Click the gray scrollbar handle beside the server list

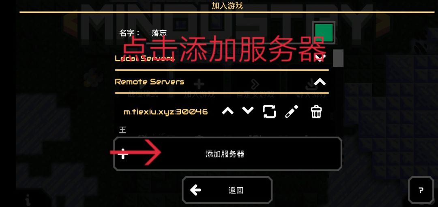338,58
